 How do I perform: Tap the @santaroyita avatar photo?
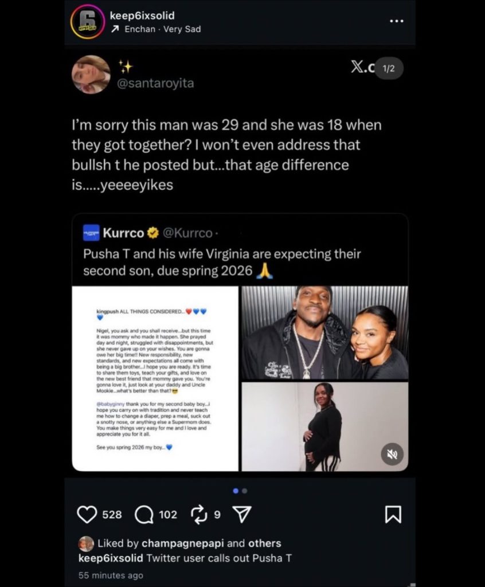91,75
